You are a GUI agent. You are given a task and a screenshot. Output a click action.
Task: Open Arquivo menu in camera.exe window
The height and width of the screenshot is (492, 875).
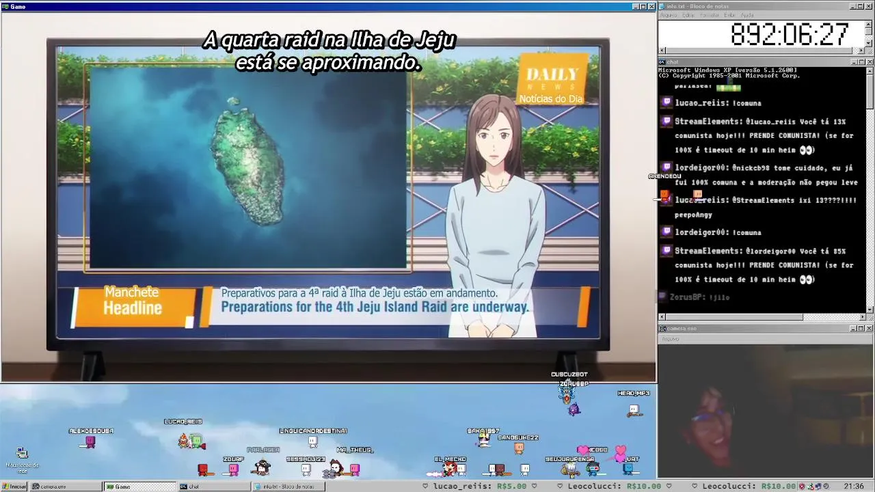pos(670,338)
